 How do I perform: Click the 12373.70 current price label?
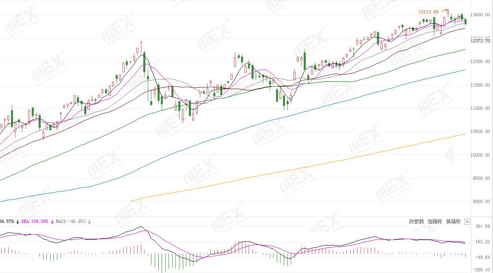[x=480, y=41]
